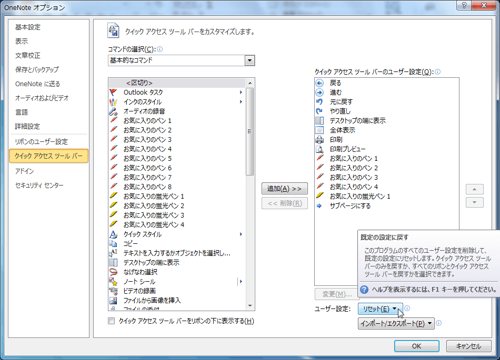Screen dimensions: 500x360
Task: Click the ファイルから画像を挿入 picture icon
Action: tap(113, 300)
